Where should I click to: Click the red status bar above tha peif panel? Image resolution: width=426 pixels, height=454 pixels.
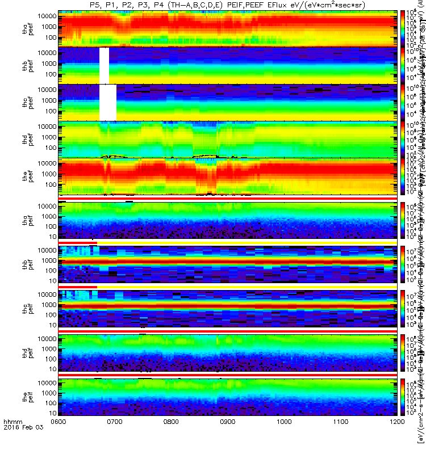point(228,199)
